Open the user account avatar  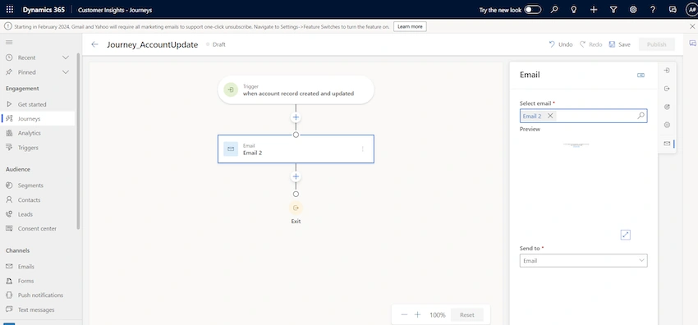pyautogui.click(x=691, y=9)
